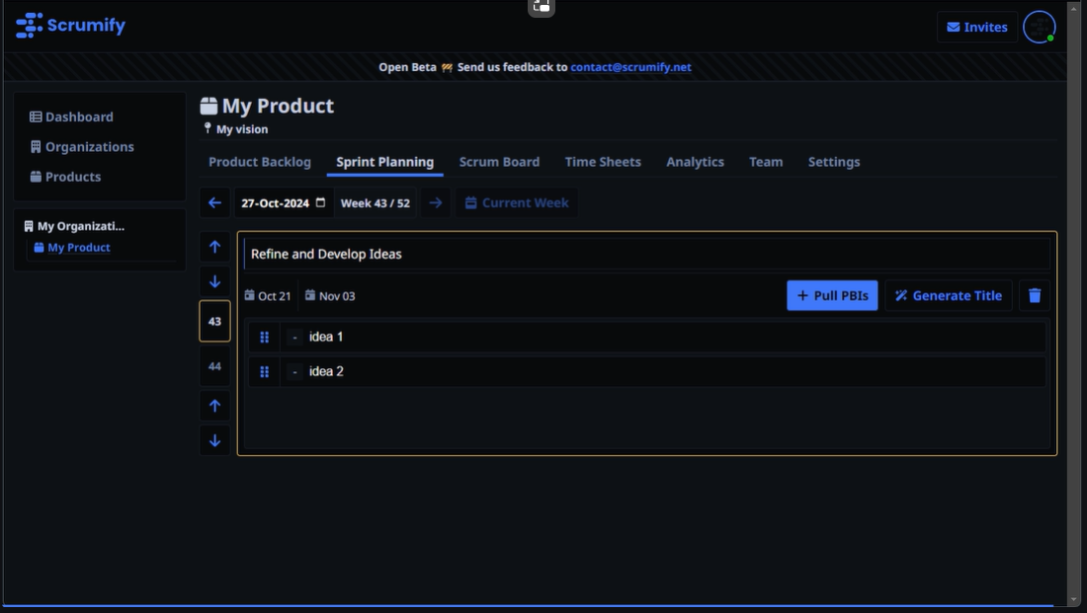Open the contact@scrumify.net feedback link
The image size is (1087, 613).
(x=630, y=67)
